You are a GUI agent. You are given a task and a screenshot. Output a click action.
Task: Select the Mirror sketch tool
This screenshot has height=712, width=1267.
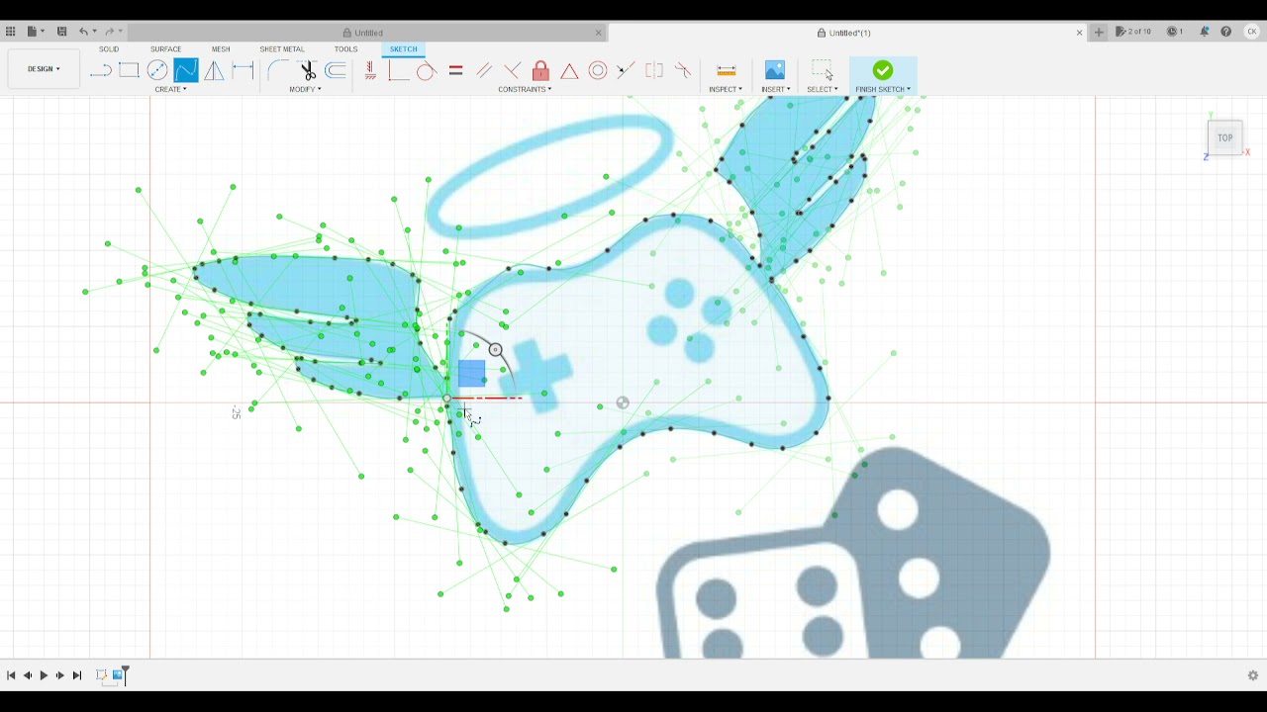[214, 70]
